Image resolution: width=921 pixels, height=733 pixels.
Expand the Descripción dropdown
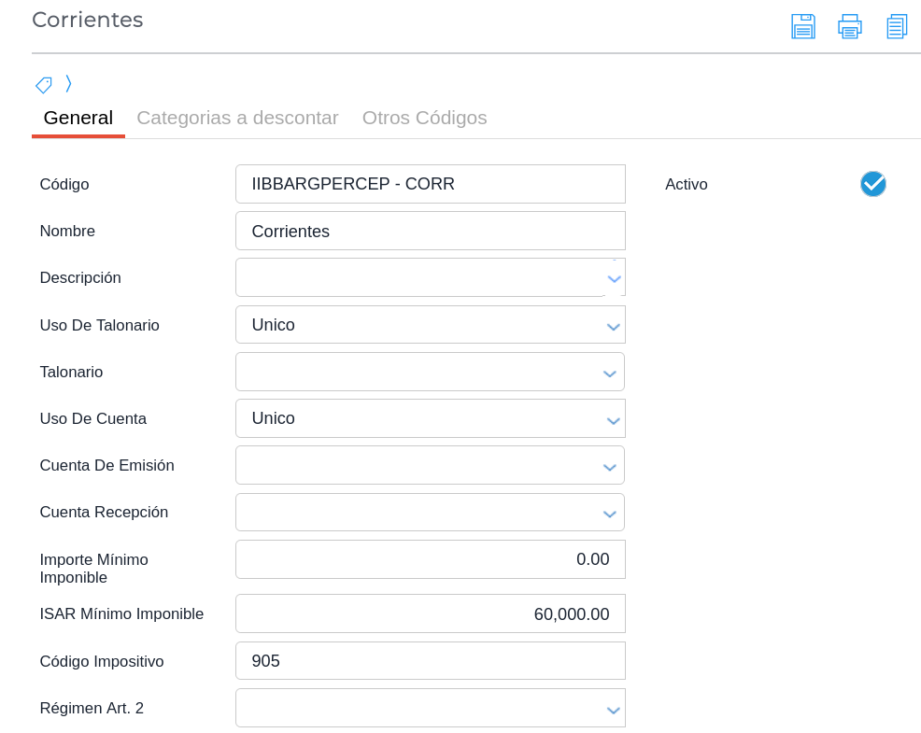(x=614, y=278)
